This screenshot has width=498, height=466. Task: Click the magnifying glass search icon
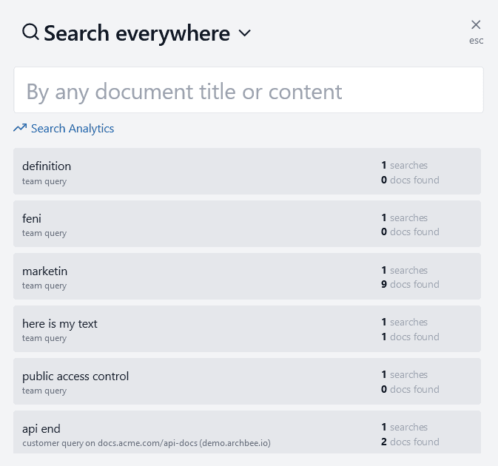pyautogui.click(x=30, y=33)
